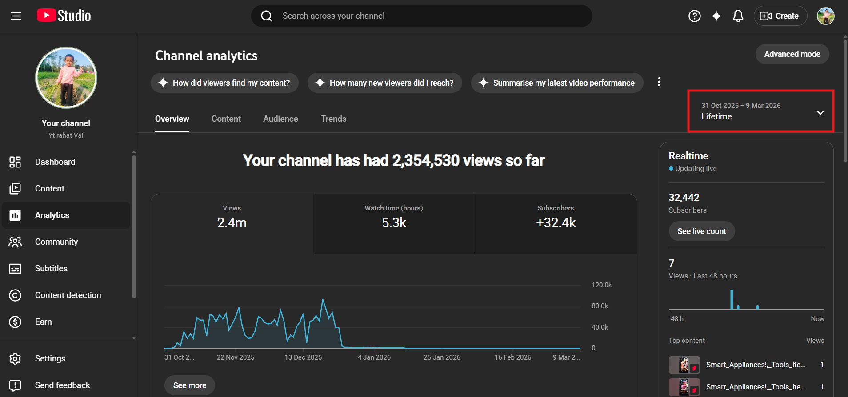Open the Help question mark icon
The image size is (848, 397).
point(694,16)
